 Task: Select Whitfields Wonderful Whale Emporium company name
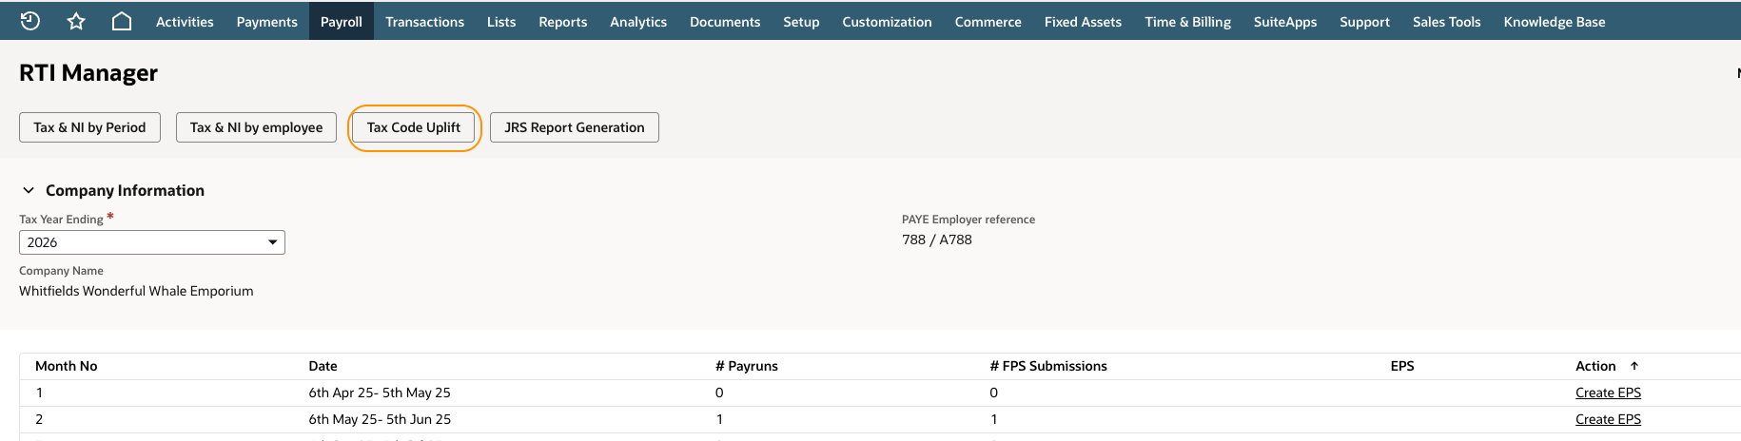(x=136, y=291)
